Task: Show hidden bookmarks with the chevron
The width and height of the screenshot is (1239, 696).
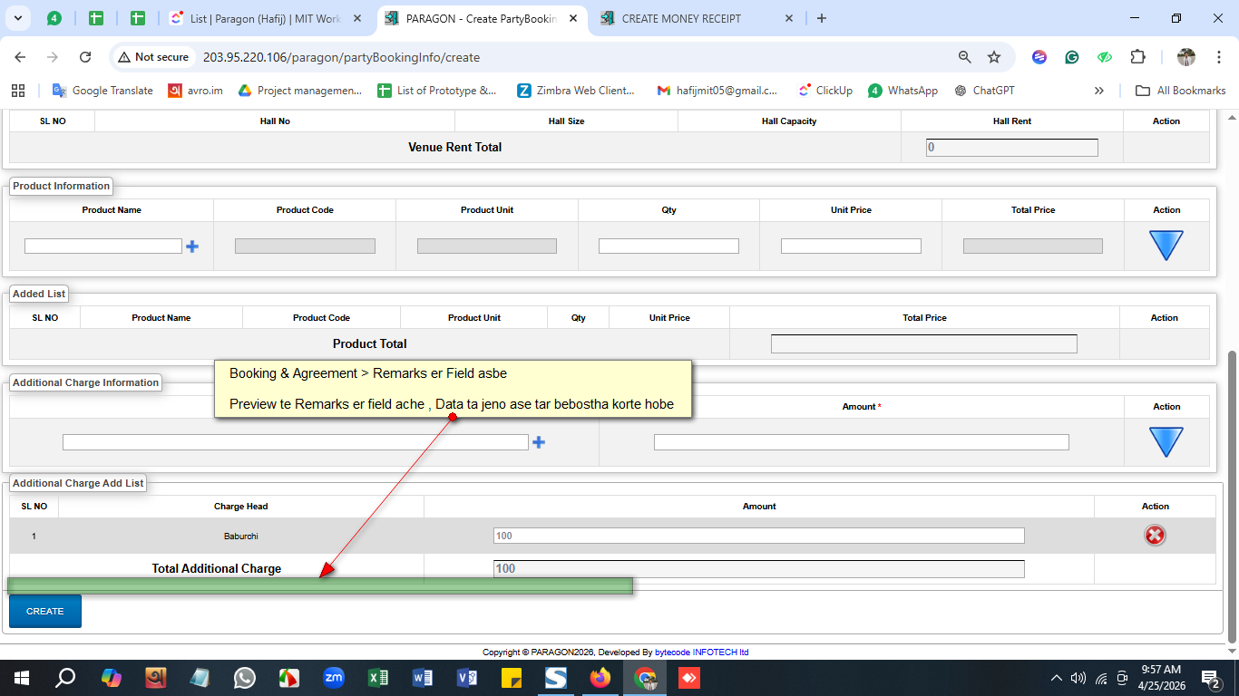Action: (1099, 91)
